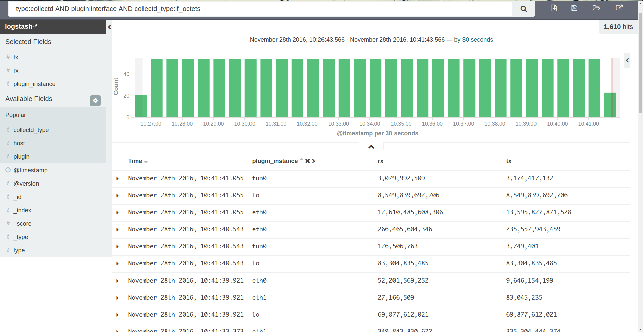Open the Available Fields settings gear
The image size is (643, 332).
click(95, 100)
